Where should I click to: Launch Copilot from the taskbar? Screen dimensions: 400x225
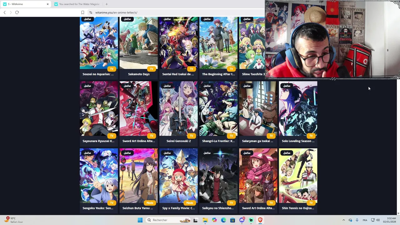(x=214, y=220)
